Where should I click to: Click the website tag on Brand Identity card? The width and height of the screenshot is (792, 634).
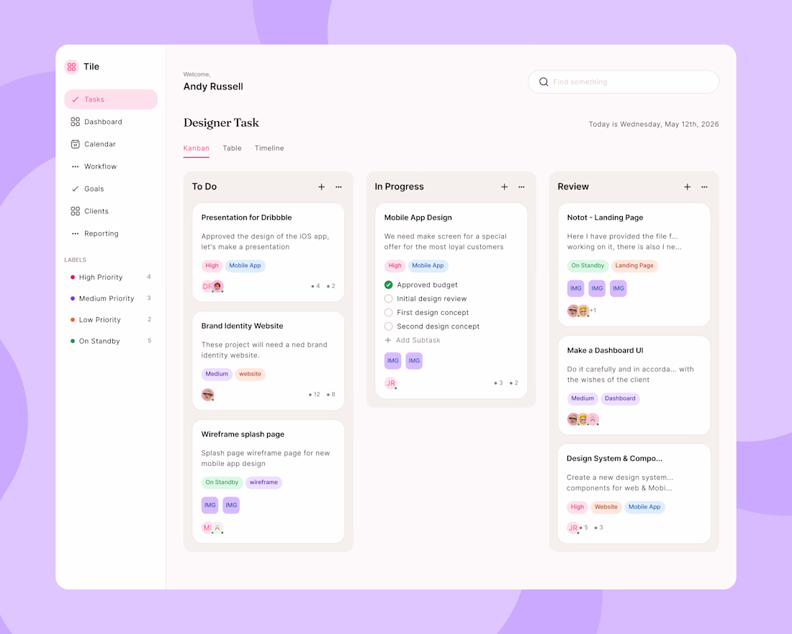[x=250, y=374]
